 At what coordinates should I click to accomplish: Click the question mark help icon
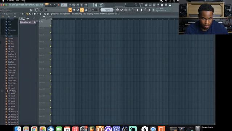point(158,5)
